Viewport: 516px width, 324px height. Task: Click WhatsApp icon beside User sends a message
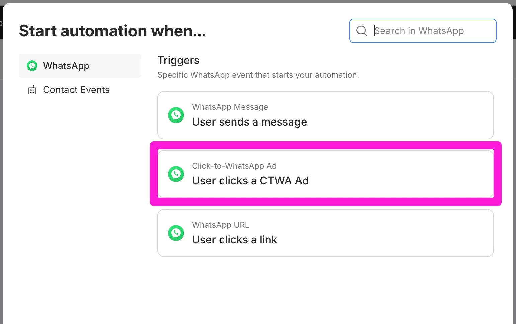point(176,115)
